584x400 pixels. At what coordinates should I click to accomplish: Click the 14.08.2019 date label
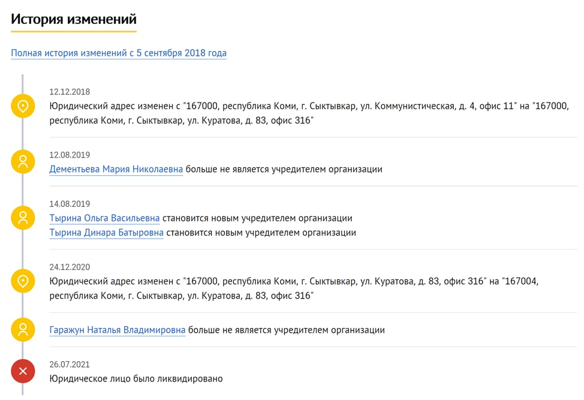pyautogui.click(x=70, y=204)
